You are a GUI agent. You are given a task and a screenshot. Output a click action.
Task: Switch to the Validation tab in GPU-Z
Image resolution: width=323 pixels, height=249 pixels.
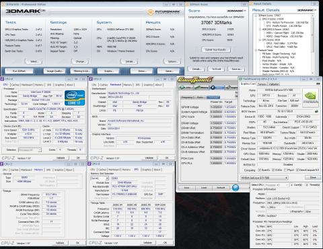click(x=273, y=84)
